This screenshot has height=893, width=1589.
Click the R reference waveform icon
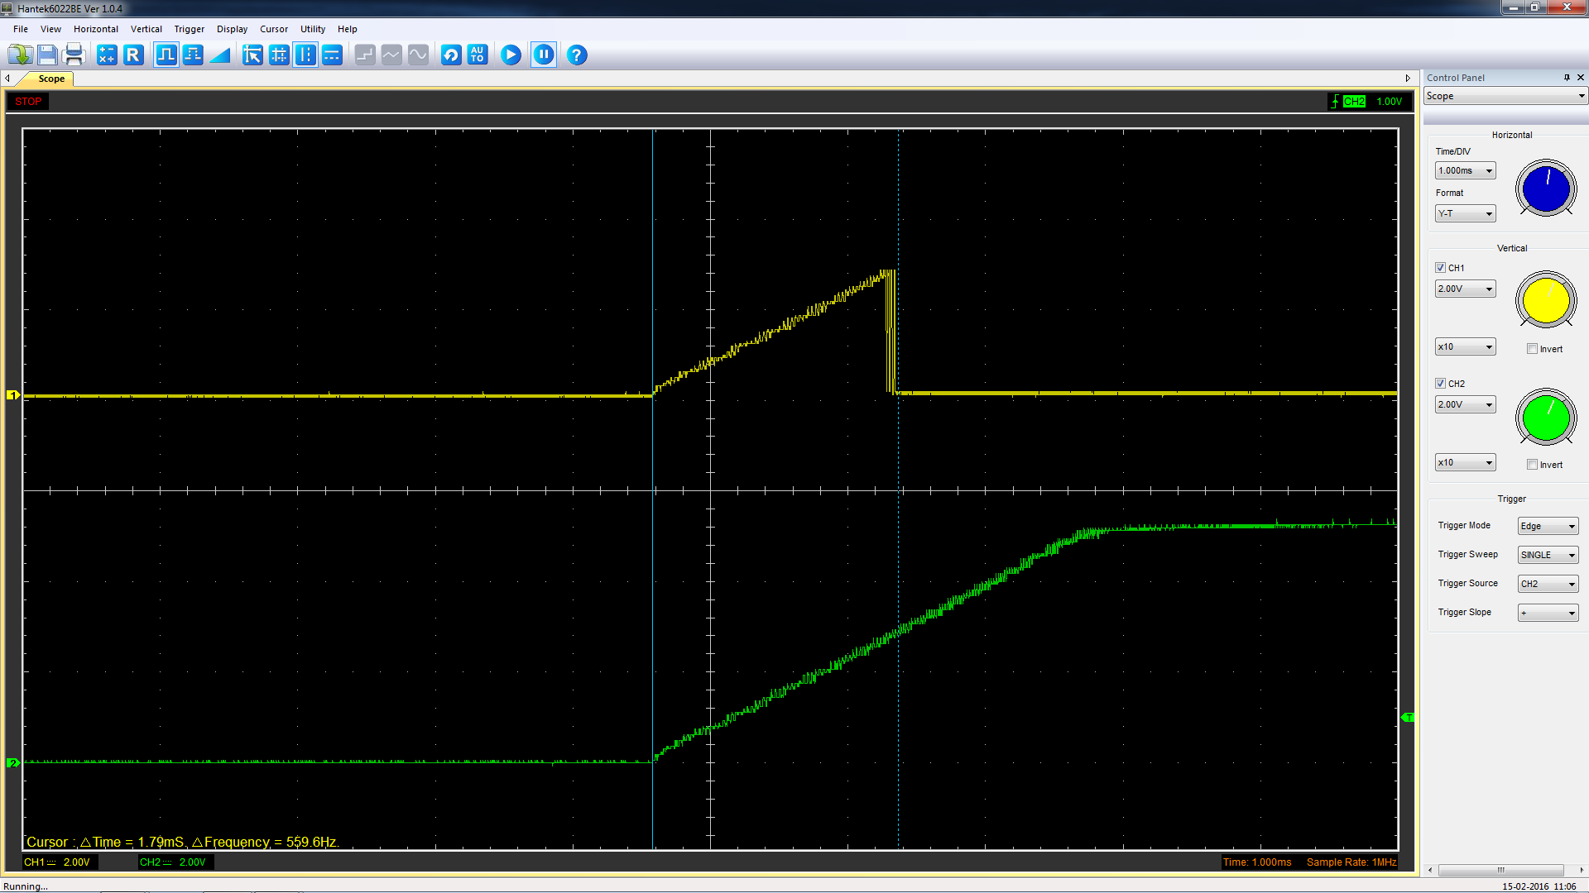(133, 55)
